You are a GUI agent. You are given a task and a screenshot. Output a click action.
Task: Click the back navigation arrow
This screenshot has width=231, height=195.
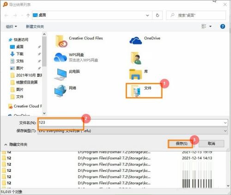(x=6, y=15)
